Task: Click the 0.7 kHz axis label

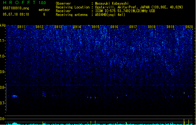Action: click(x=3, y=103)
